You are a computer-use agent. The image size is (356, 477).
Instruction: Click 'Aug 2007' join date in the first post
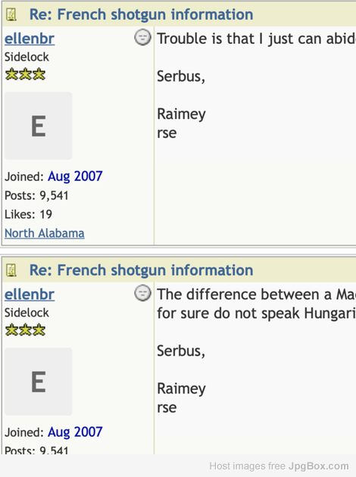pyautogui.click(x=75, y=176)
